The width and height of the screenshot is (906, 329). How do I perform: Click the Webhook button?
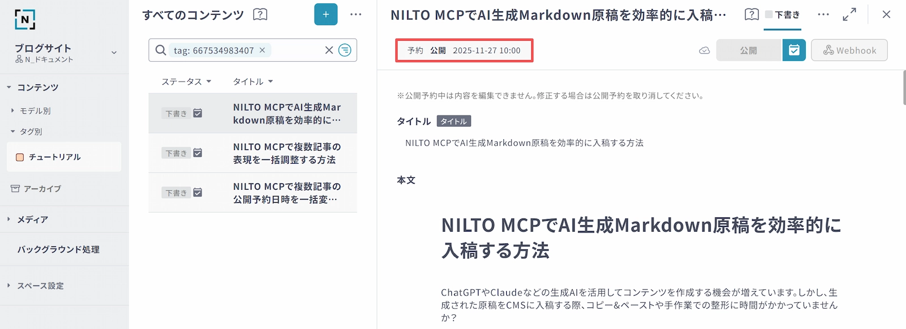(x=849, y=50)
